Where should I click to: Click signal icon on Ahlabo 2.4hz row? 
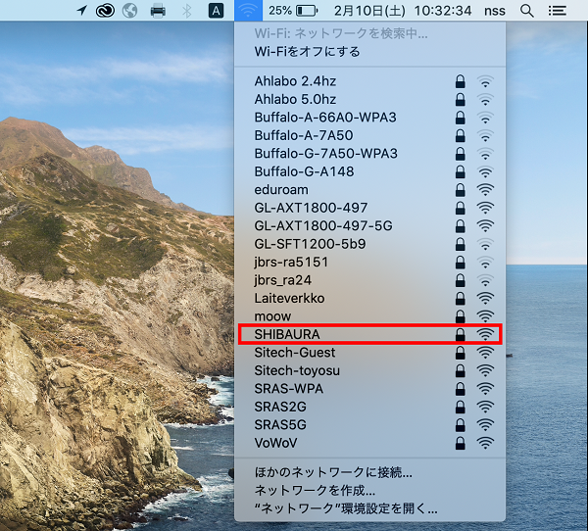coord(485,81)
